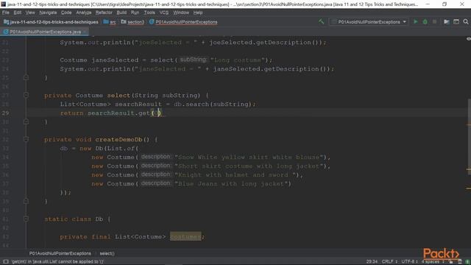Open the Tools menu

[149, 13]
